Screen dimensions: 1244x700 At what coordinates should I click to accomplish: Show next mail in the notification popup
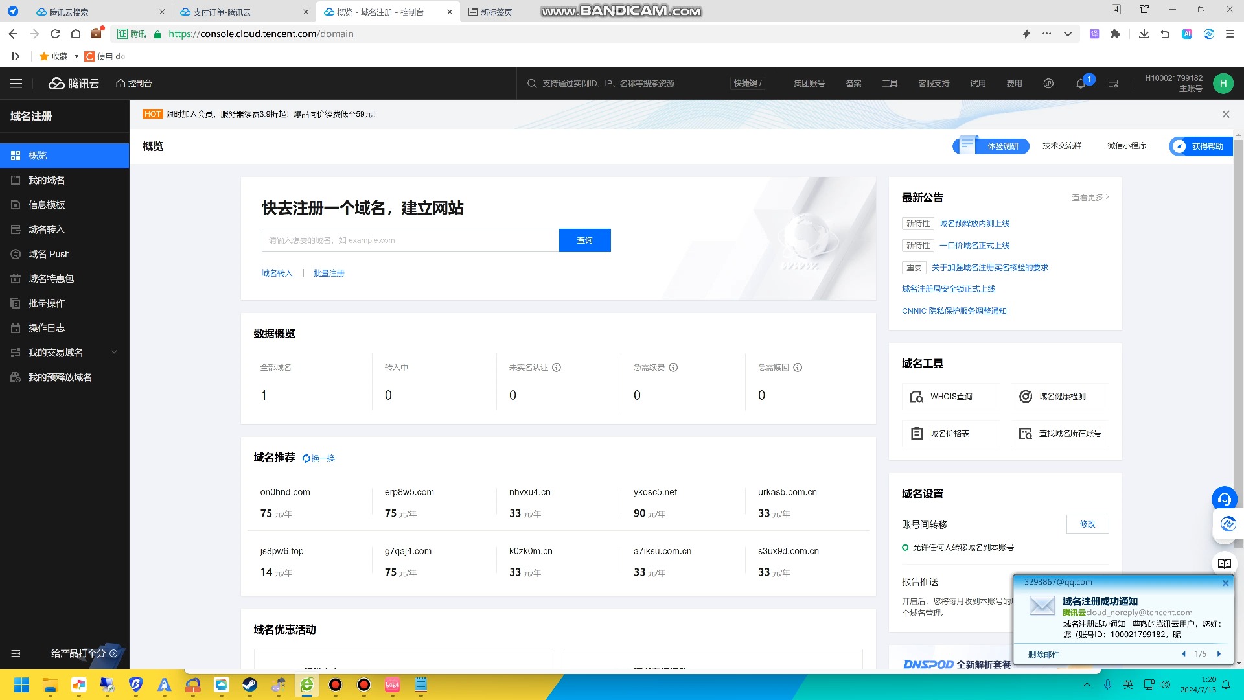coord(1219,654)
